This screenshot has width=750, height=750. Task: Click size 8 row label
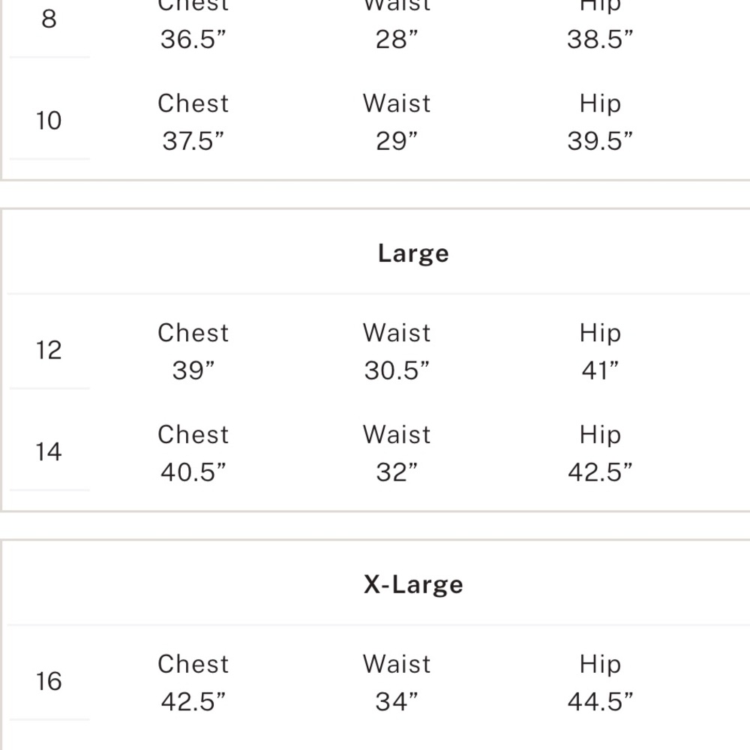pos(49,19)
